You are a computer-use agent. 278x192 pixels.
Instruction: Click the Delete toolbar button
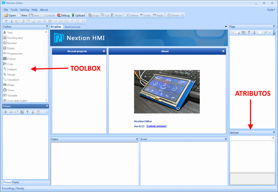132,15
